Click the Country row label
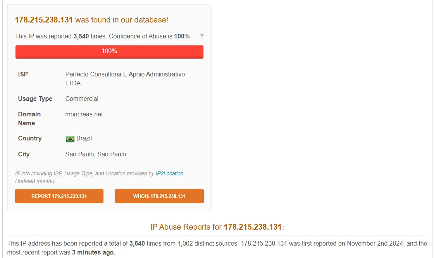This screenshot has width=434, height=258. pyautogui.click(x=30, y=139)
